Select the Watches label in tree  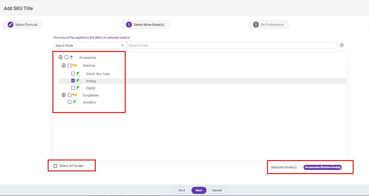tap(89, 66)
